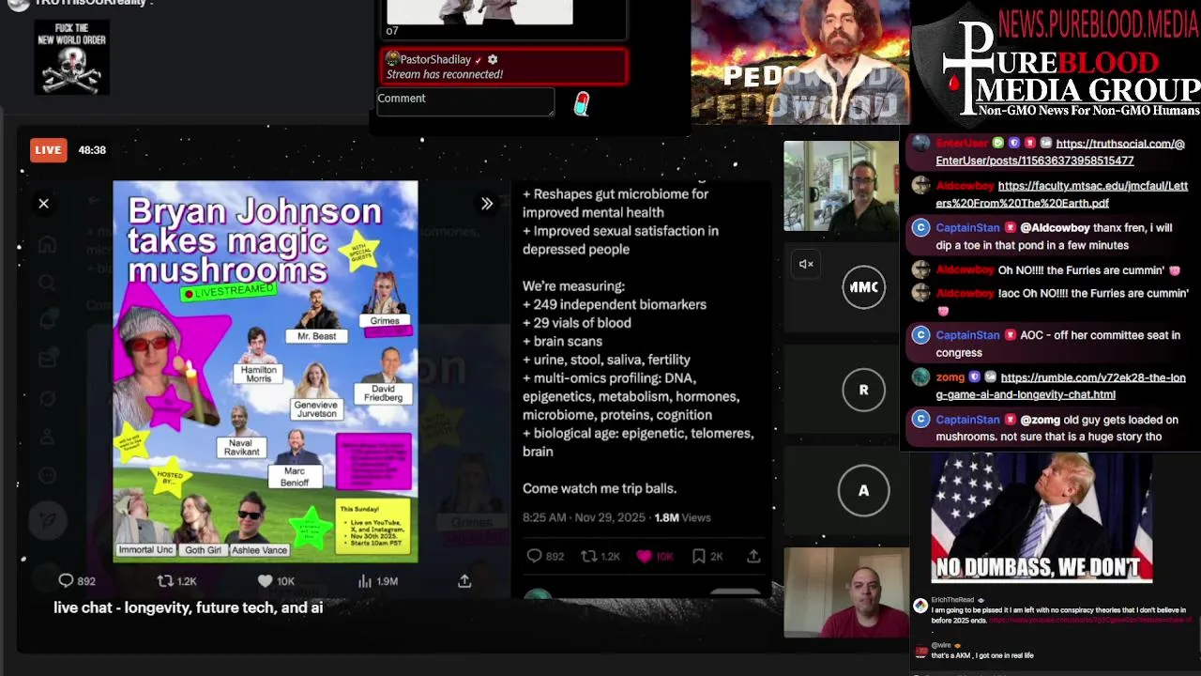
Task: Click the Bryan Johnson mushrooms poster image
Action: click(266, 372)
